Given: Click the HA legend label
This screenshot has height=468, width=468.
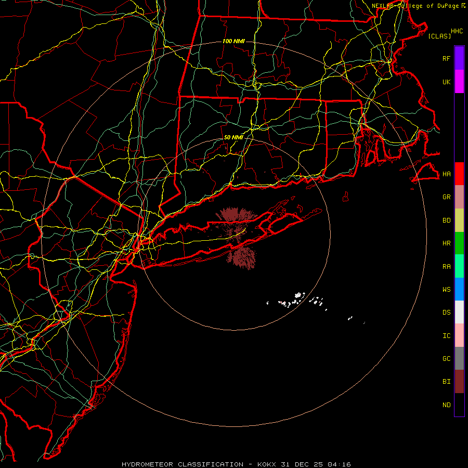Looking at the screenshot, I should [x=446, y=174].
